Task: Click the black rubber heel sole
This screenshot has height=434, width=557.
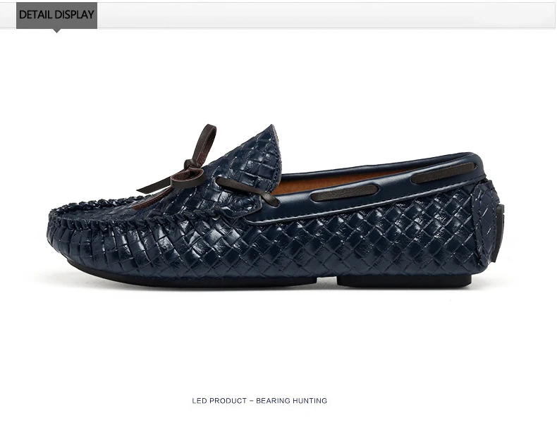Action: pyautogui.click(x=404, y=280)
